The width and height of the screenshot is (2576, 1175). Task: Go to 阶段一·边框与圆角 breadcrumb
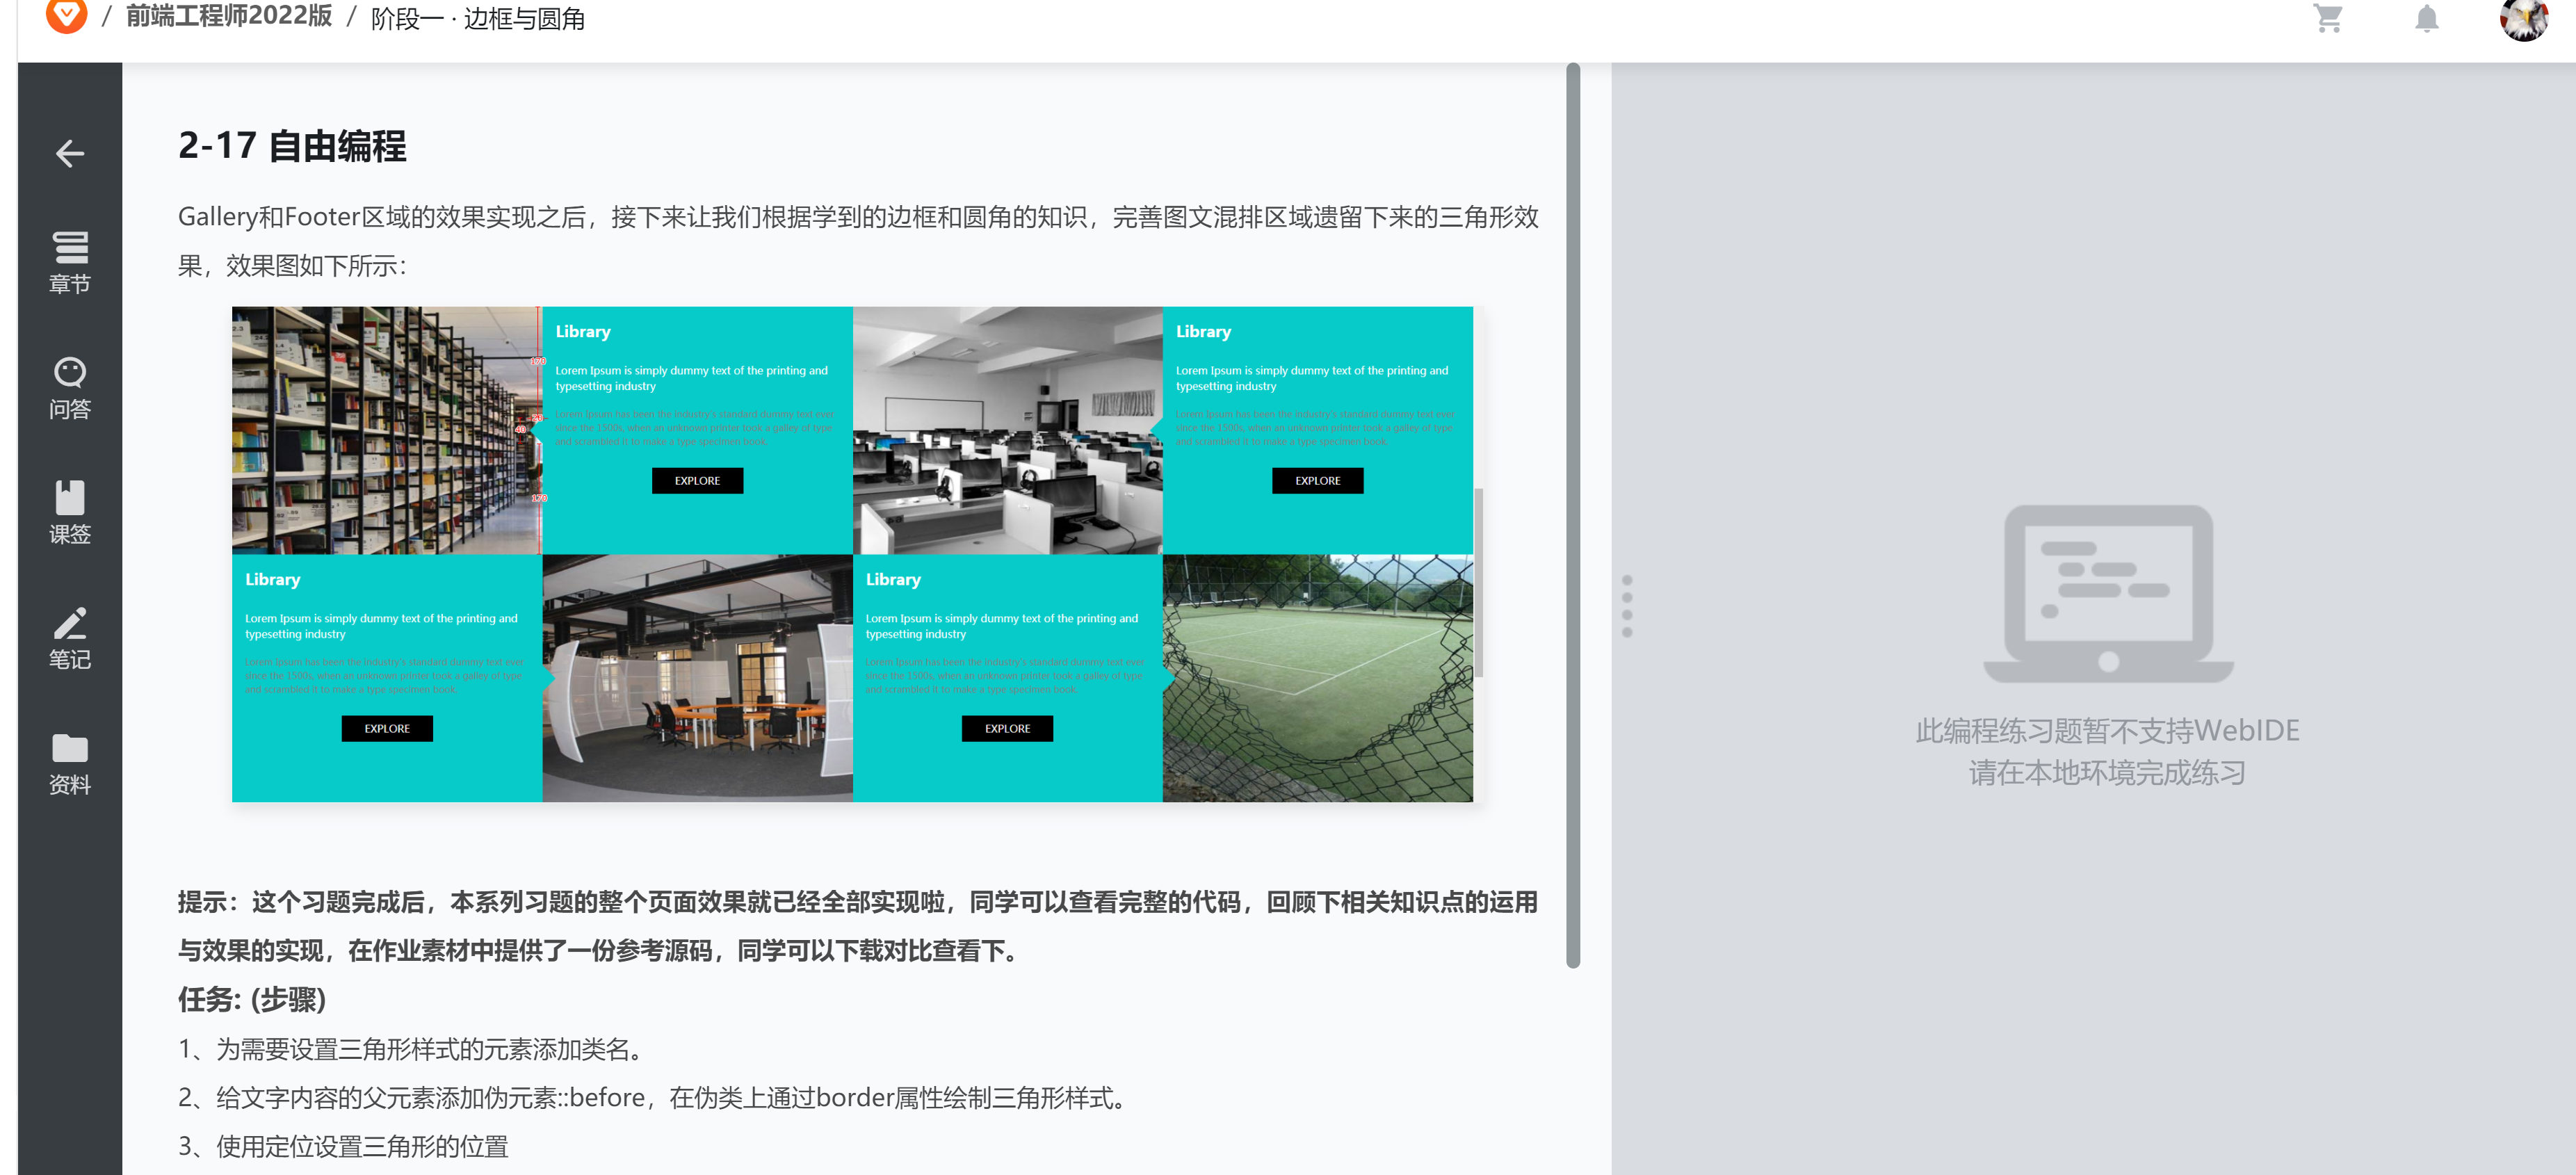[x=477, y=19]
